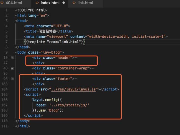Expand folded footer div at line 96
This screenshot has width=180, height=135.
tap(12, 79)
